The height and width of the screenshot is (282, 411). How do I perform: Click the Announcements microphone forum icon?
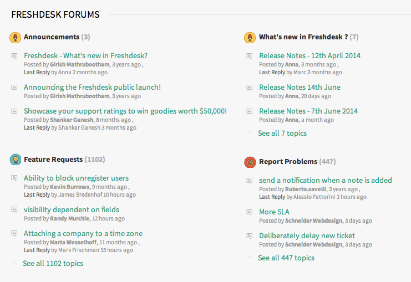tap(15, 38)
